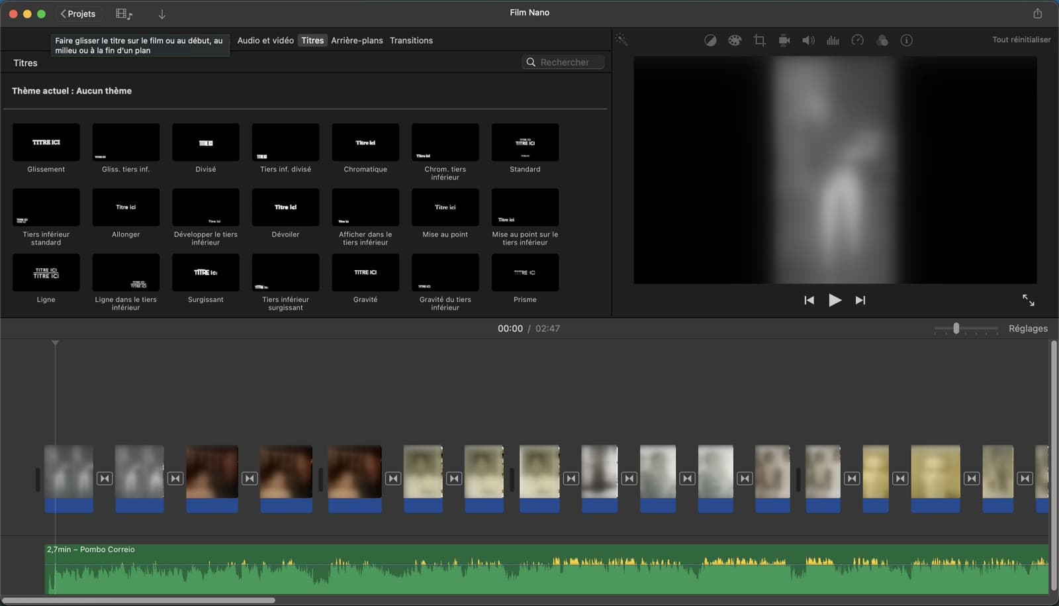Show clip information panel
Image resolution: width=1059 pixels, height=606 pixels.
pyautogui.click(x=906, y=40)
